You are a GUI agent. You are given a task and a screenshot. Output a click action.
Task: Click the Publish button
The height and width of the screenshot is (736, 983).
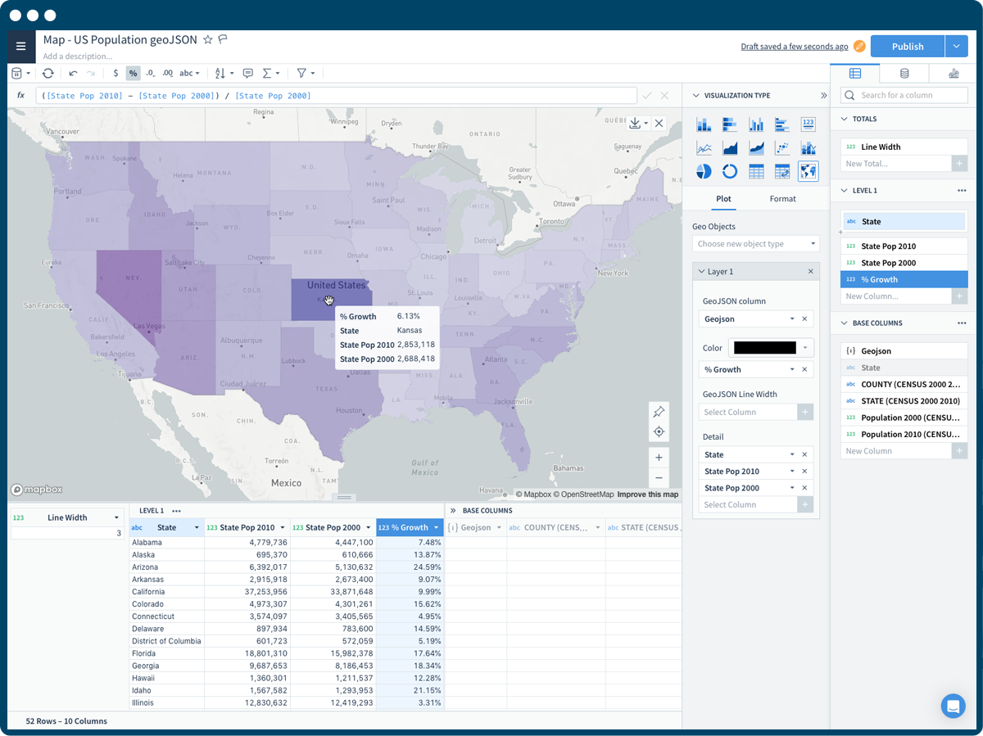coord(907,46)
